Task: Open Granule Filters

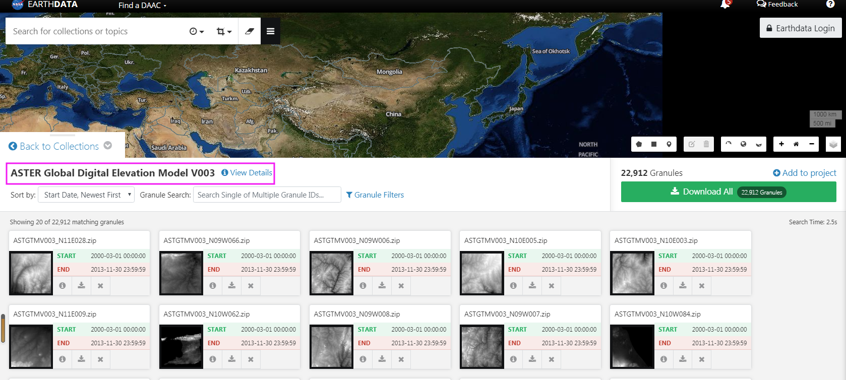Action: [x=375, y=195]
